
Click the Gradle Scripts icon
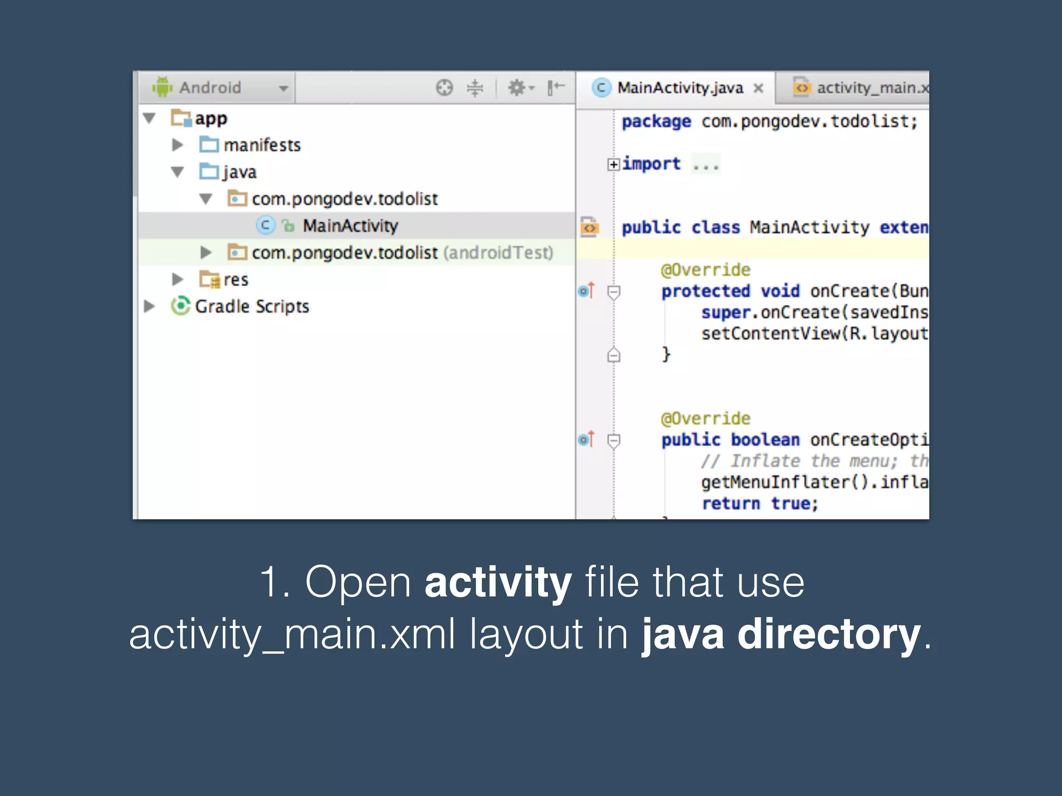pyautogui.click(x=180, y=306)
